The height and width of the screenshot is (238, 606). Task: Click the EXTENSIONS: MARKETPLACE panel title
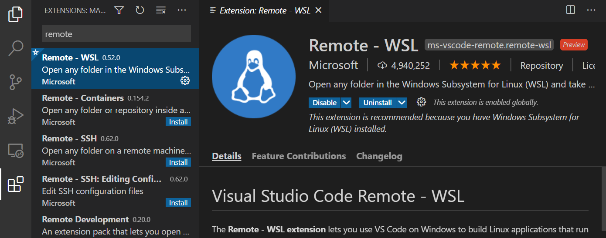(x=75, y=10)
